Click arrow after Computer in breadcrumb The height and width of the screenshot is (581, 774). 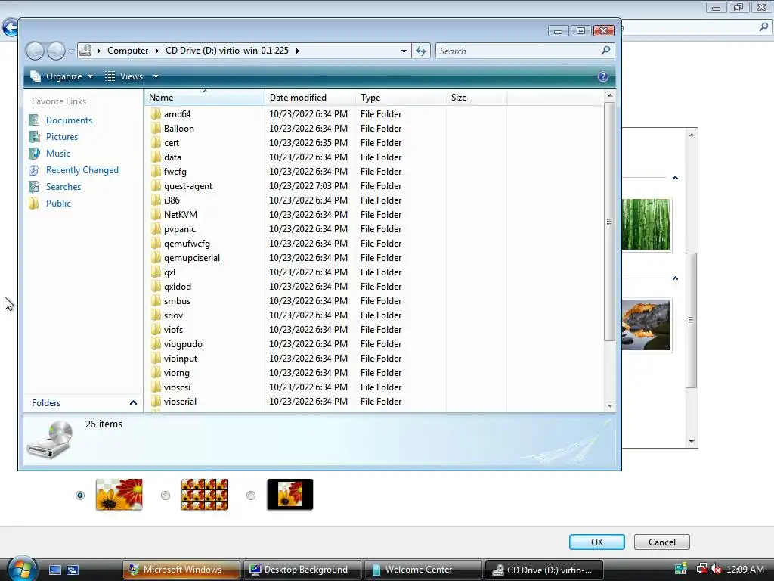157,51
